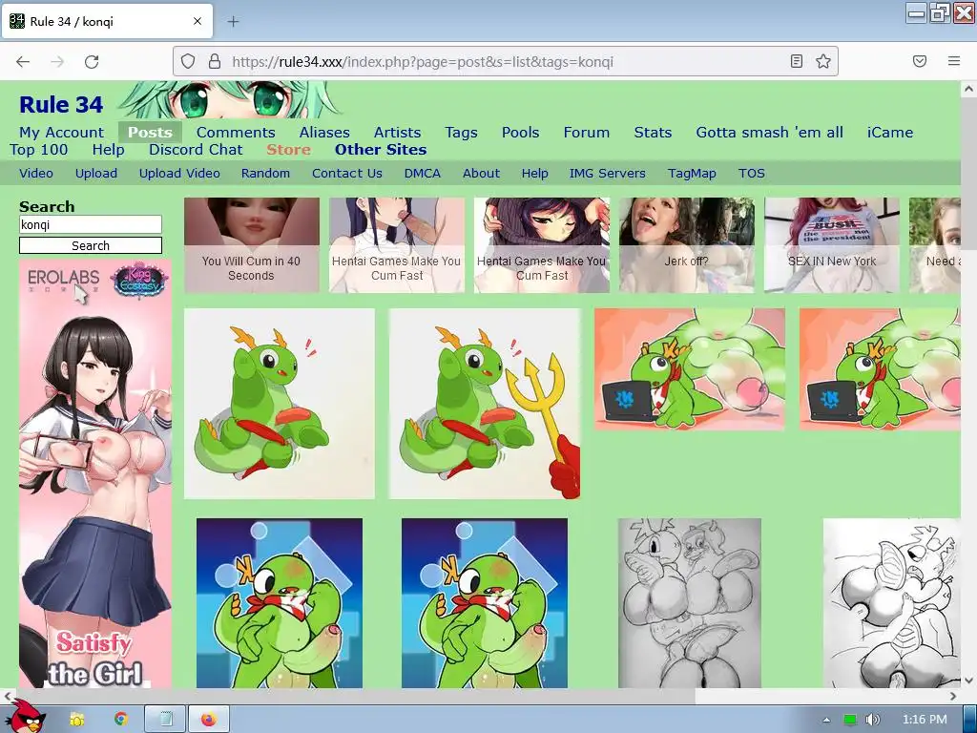977x733 pixels.
Task: Click the 1:16 PM taskbar clock
Action: coord(925,720)
